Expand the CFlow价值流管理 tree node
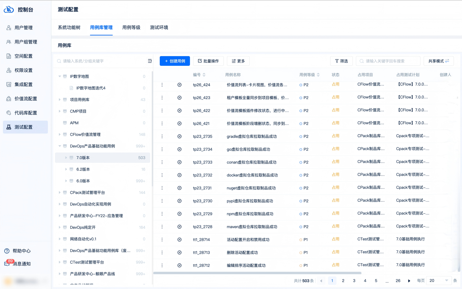 60,134
